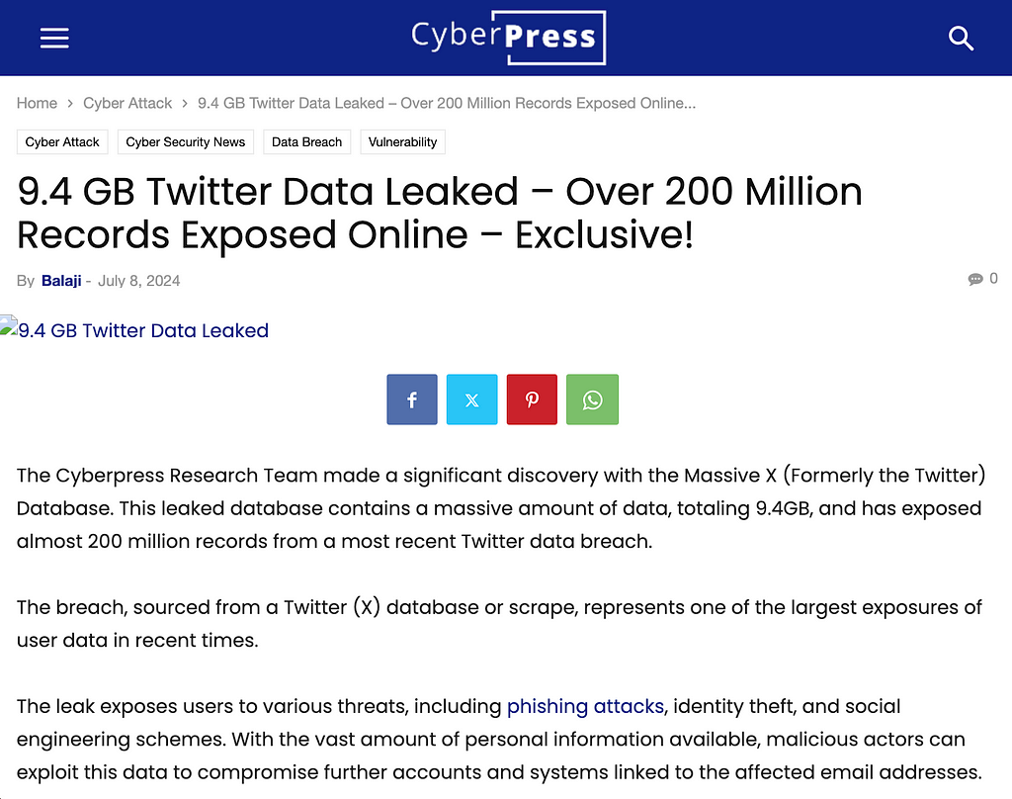1012x799 pixels.
Task: Click the article headline title
Action: pos(439,213)
